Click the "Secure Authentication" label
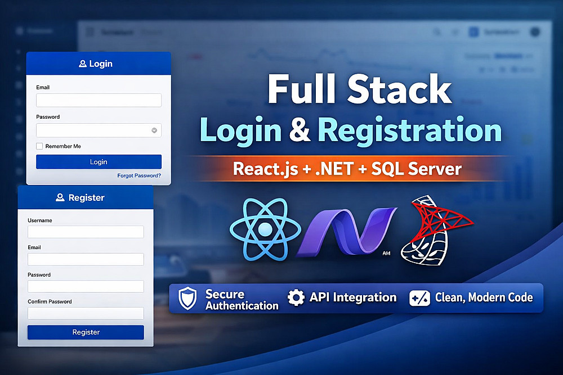The height and width of the screenshot is (375, 563). tap(242, 300)
